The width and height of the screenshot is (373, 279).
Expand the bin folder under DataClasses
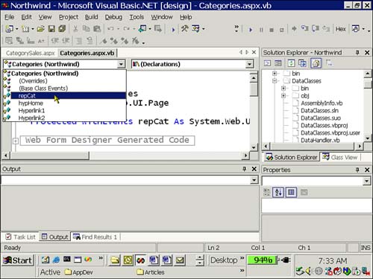283,89
